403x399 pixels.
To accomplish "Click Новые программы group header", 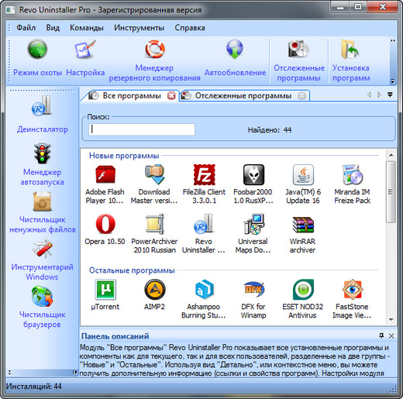I will tap(124, 156).
